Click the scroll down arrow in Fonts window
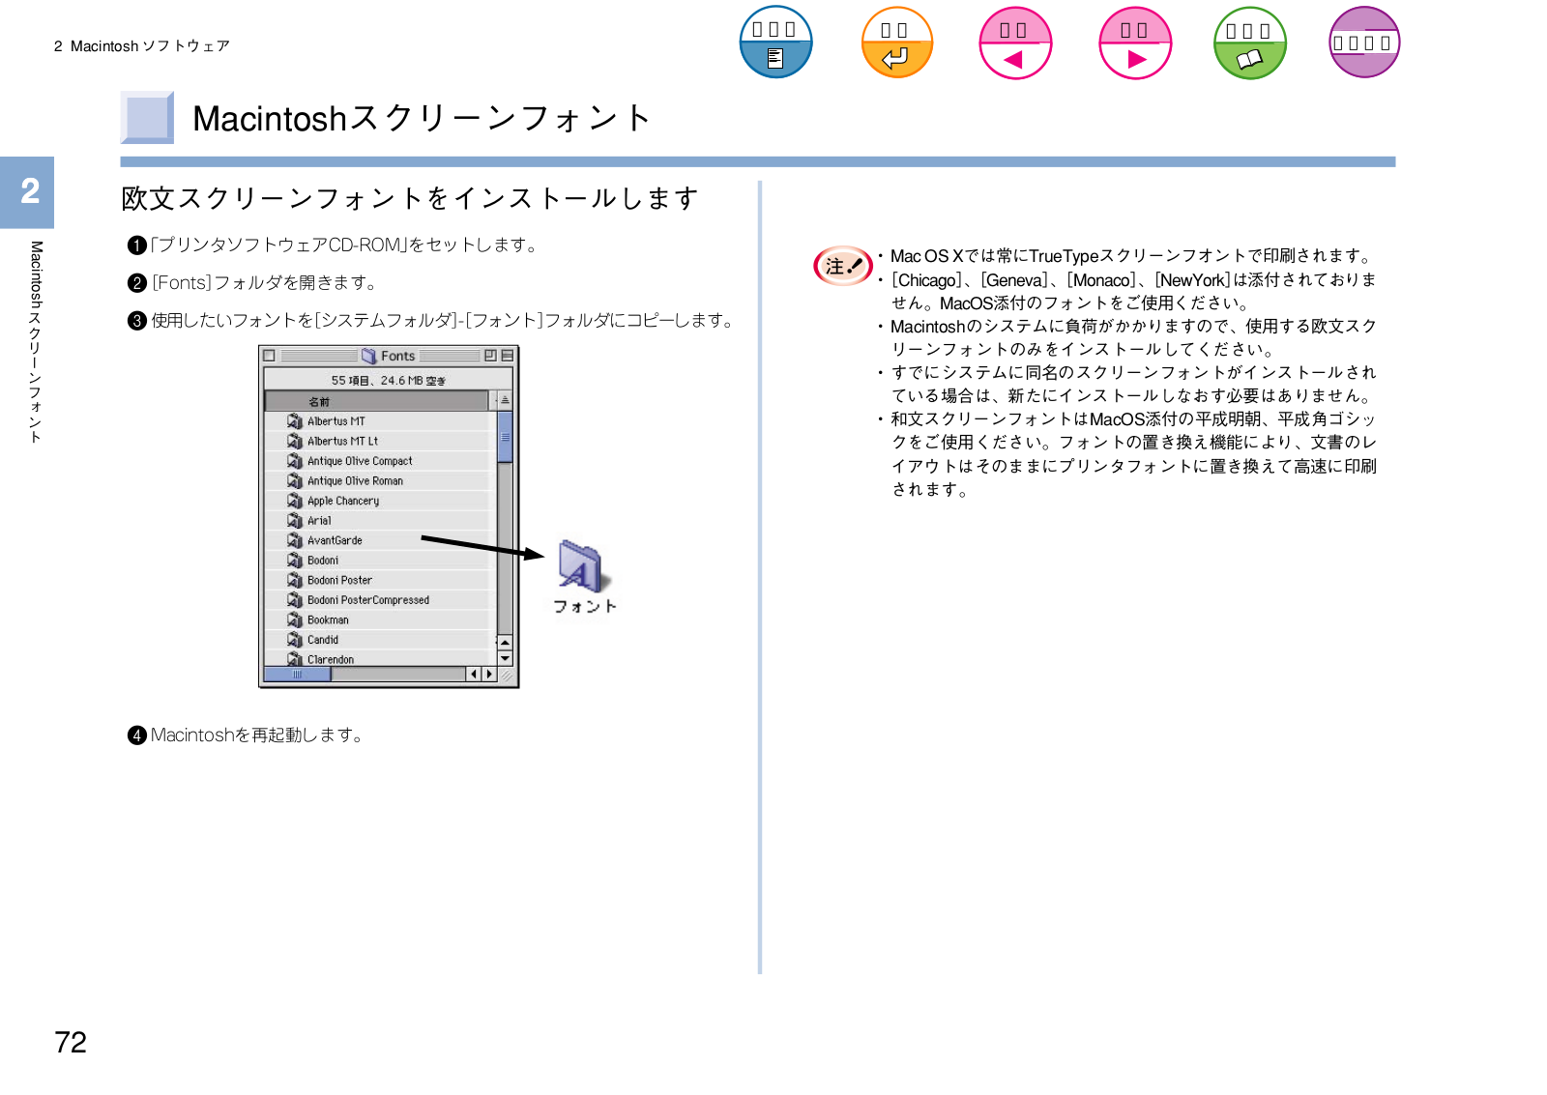This screenshot has height=1095, width=1547. (505, 658)
